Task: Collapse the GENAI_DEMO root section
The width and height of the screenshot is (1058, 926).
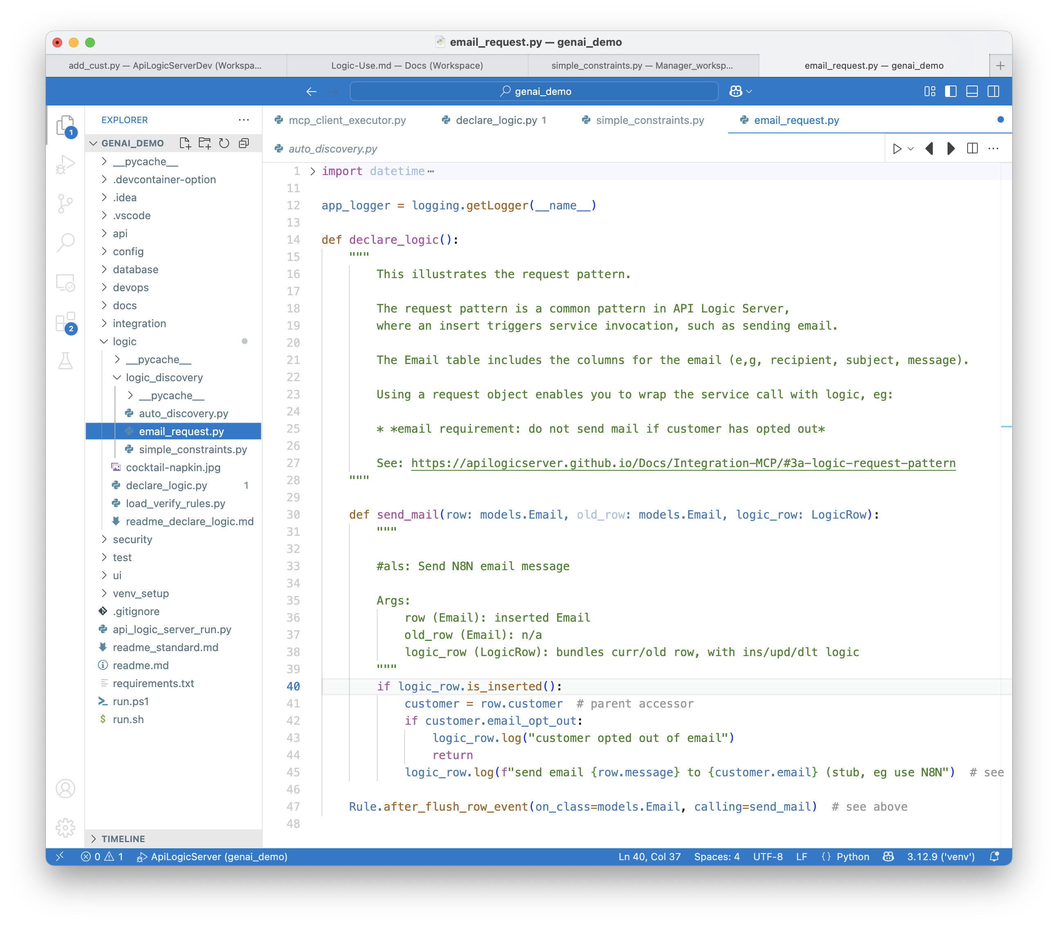Action: point(93,143)
